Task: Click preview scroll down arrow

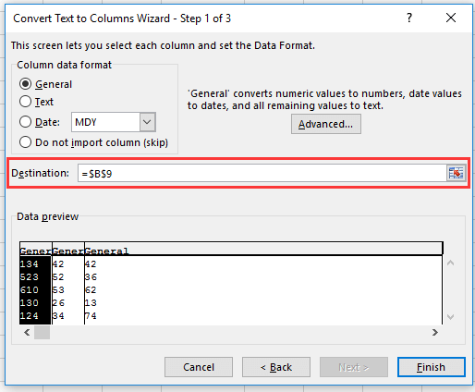Action: click(450, 317)
